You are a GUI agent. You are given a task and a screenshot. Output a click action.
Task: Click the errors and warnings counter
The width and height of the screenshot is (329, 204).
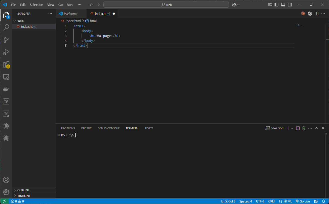(17, 201)
